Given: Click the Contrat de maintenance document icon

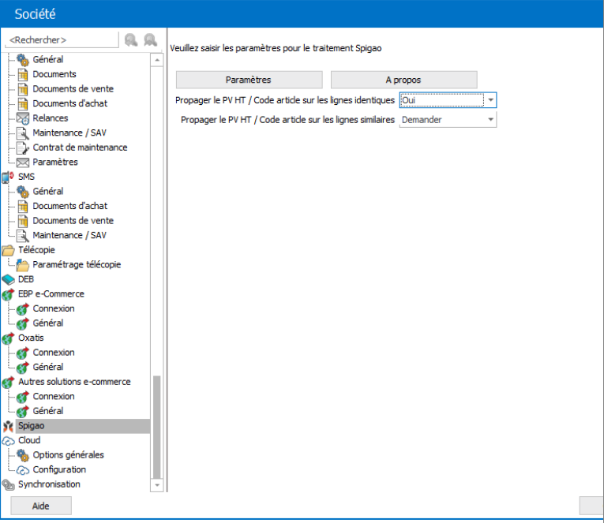Looking at the screenshot, I should [23, 148].
